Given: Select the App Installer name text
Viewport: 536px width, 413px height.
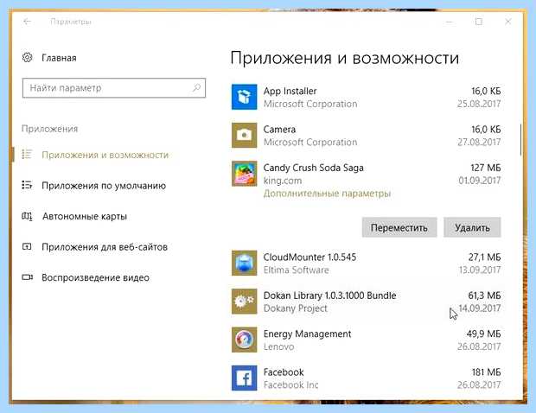Looking at the screenshot, I should (x=290, y=92).
